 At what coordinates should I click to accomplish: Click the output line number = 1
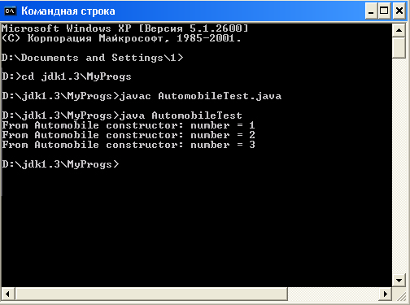129,125
